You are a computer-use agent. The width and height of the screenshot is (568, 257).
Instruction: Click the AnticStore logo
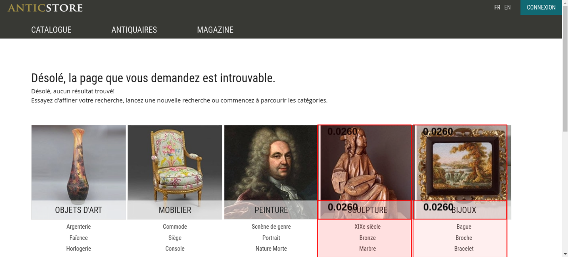(x=45, y=8)
